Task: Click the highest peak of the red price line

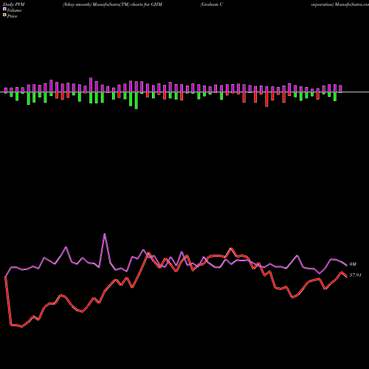Action: pyautogui.click(x=231, y=248)
